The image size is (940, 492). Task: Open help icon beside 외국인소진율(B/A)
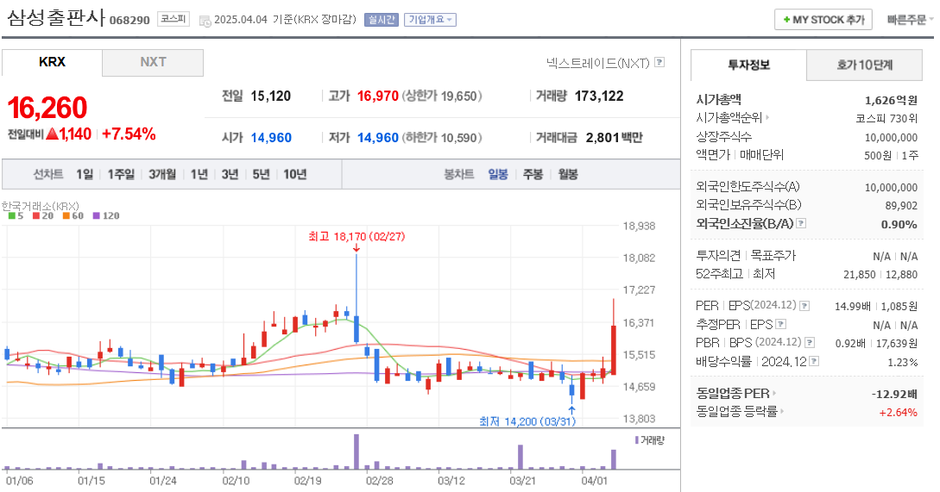(801, 223)
